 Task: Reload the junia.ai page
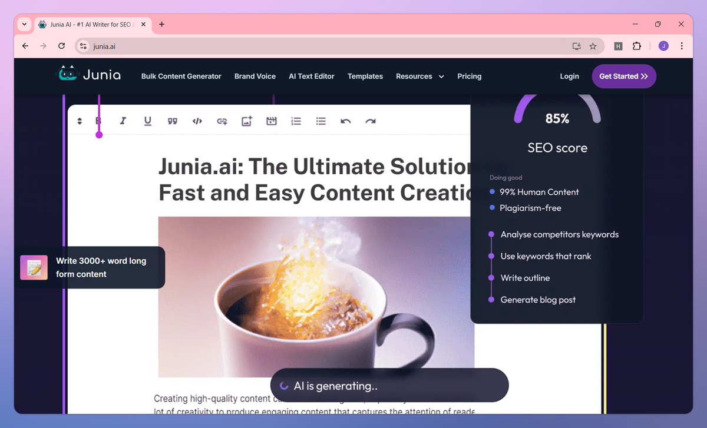(x=61, y=46)
